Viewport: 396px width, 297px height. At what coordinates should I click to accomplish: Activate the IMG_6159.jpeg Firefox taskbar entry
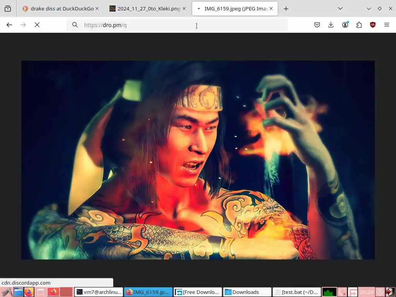click(x=148, y=292)
